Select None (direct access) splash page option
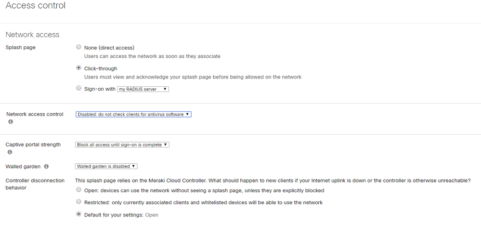The height and width of the screenshot is (225, 481). coord(78,47)
